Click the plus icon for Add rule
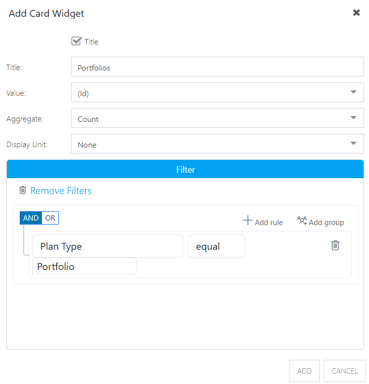The image size is (369, 384). pyautogui.click(x=248, y=220)
